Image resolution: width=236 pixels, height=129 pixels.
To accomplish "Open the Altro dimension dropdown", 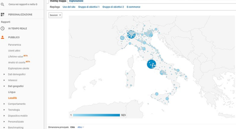I will [x=81, y=127].
